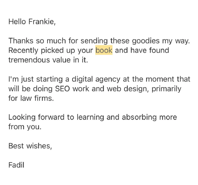Click the highlighted word "book"
The height and width of the screenshot is (185, 198).
(x=104, y=50)
